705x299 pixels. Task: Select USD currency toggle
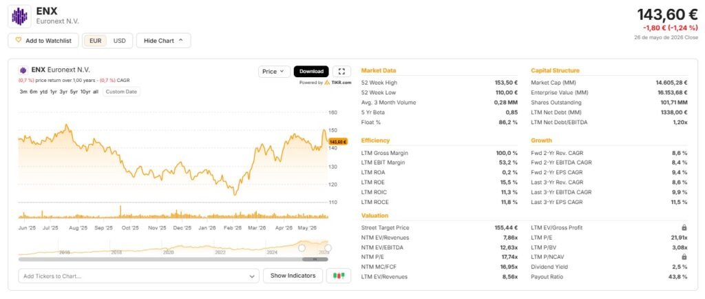120,41
